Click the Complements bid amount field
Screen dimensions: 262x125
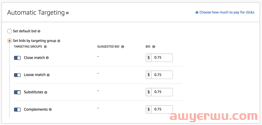(x=162, y=109)
